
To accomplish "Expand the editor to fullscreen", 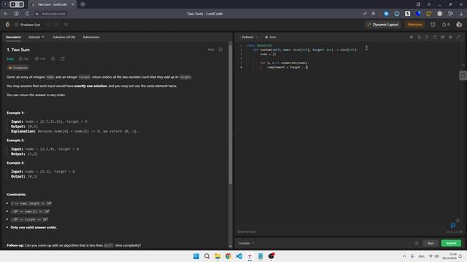I will (x=458, y=37).
